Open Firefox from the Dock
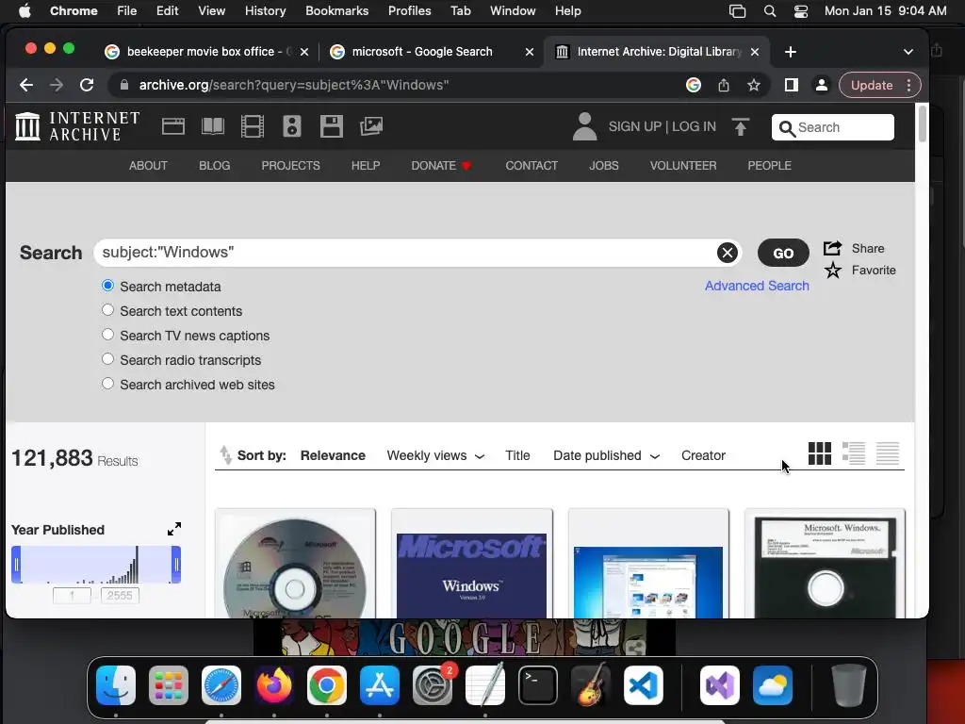This screenshot has width=965, height=724. (x=274, y=685)
